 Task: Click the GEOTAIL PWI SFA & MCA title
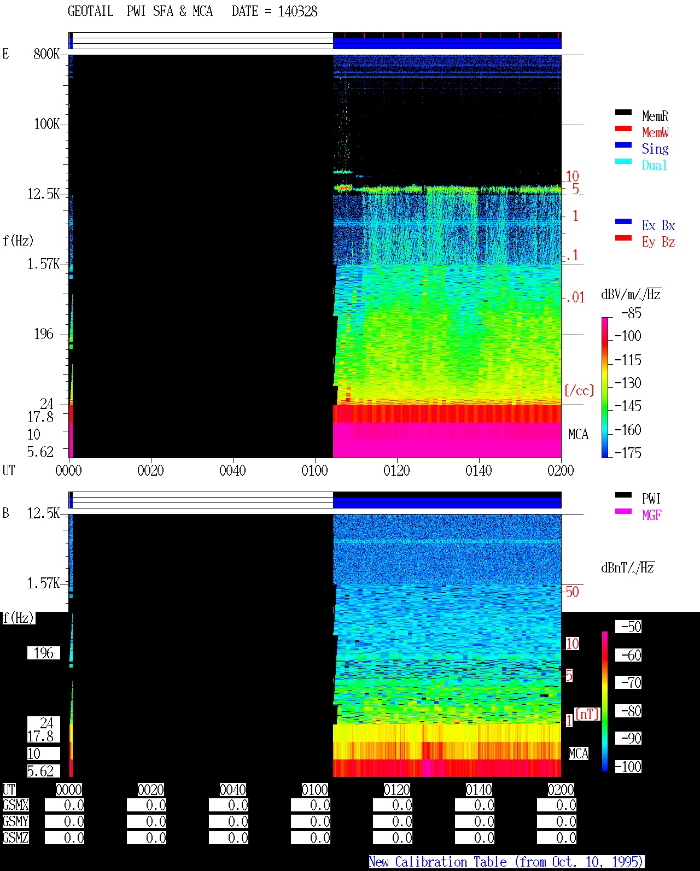(x=140, y=11)
